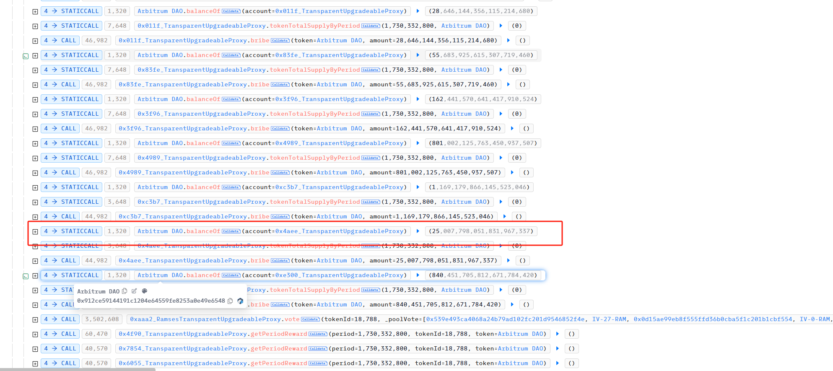Click the horizontal scrollbar at the bottom
The width and height of the screenshot is (833, 371).
click(x=78, y=369)
